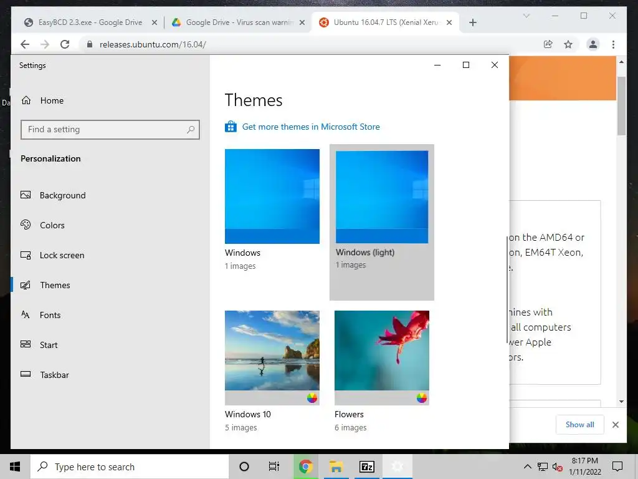Viewport: 638px width, 479px height.
Task: Select the Ubuntu 16.04.7 LTS tab
Action: 385,22
